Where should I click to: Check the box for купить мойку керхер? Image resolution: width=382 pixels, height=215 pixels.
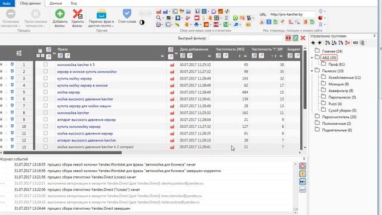coord(45,78)
